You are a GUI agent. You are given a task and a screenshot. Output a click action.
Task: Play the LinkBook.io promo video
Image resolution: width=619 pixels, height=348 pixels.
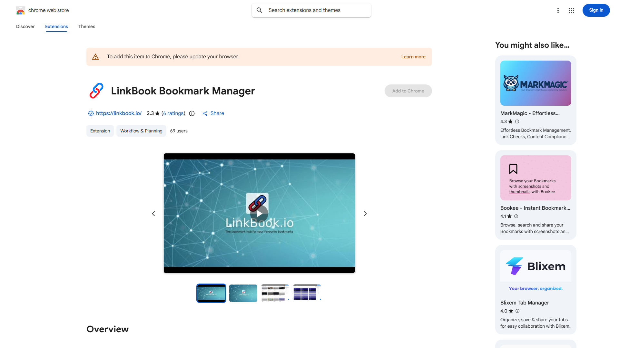click(259, 213)
